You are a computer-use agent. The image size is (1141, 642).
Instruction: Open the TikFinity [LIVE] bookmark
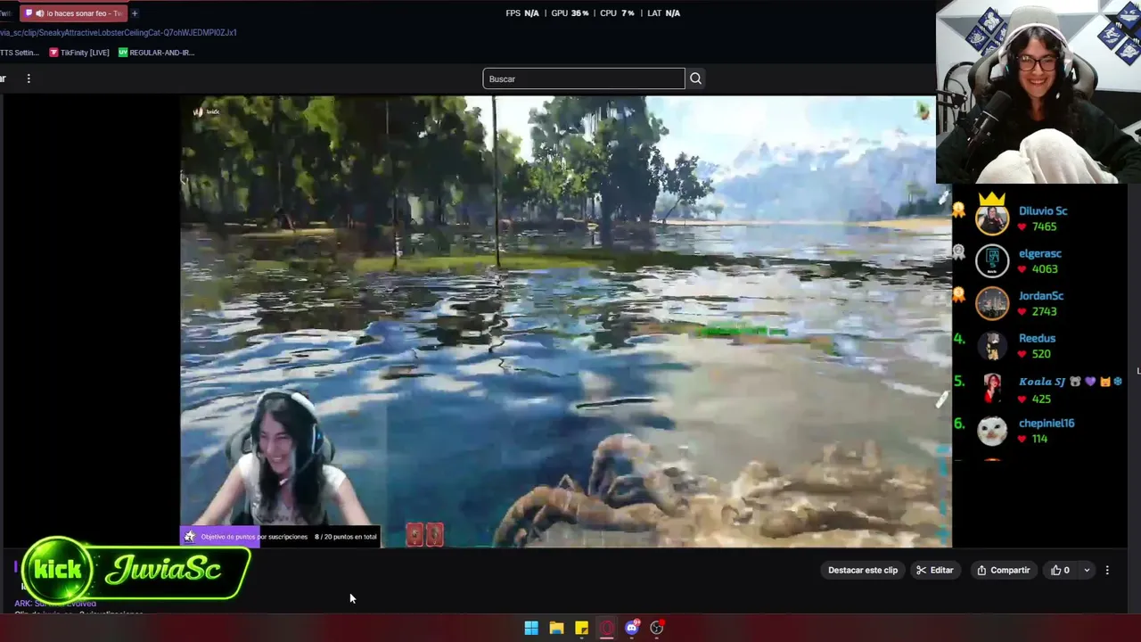[x=78, y=53]
